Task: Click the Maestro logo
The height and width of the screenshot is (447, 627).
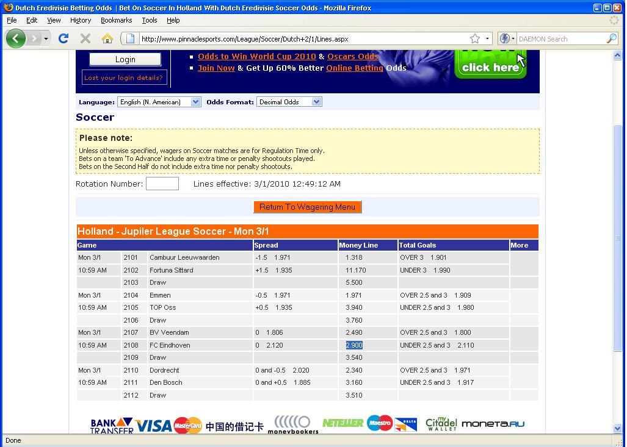Action: (380, 423)
